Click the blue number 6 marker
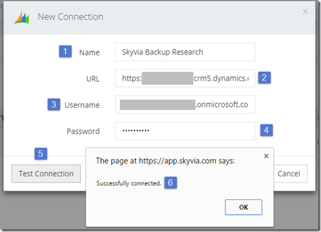Image resolution: width=321 pixels, height=232 pixels. (x=171, y=183)
